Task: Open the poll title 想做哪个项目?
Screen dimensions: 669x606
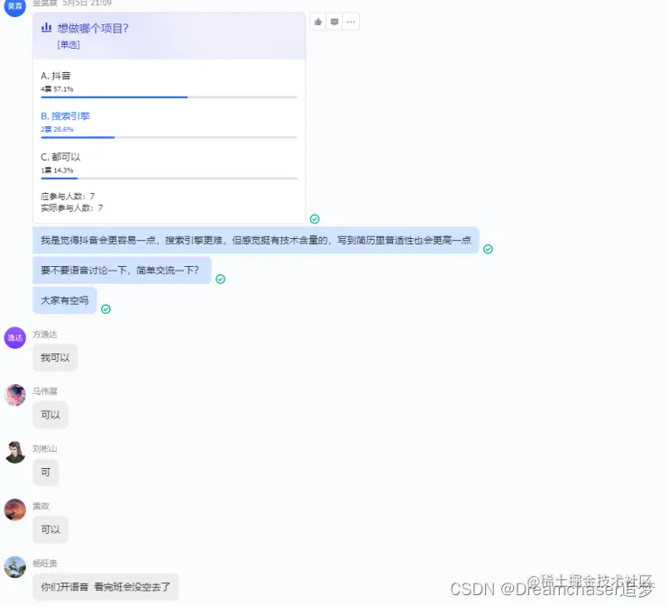Action: point(93,28)
